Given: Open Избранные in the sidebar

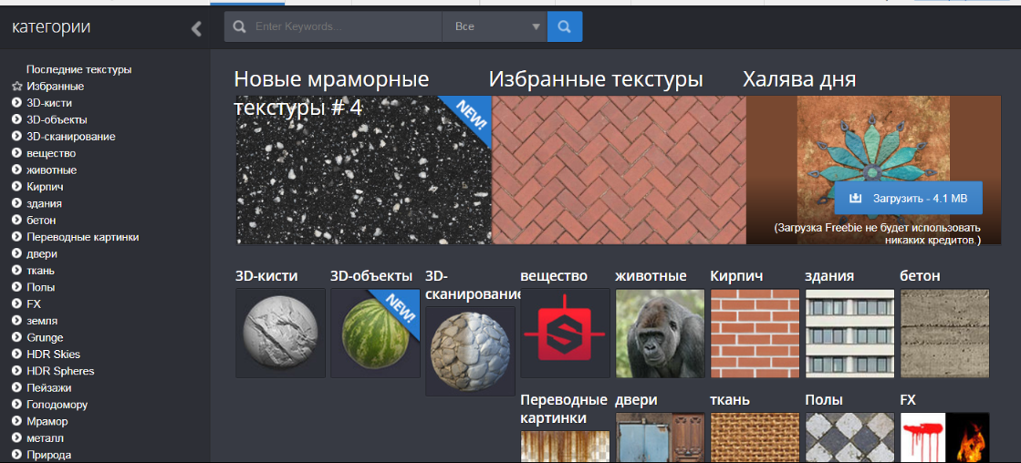Looking at the screenshot, I should [x=56, y=87].
